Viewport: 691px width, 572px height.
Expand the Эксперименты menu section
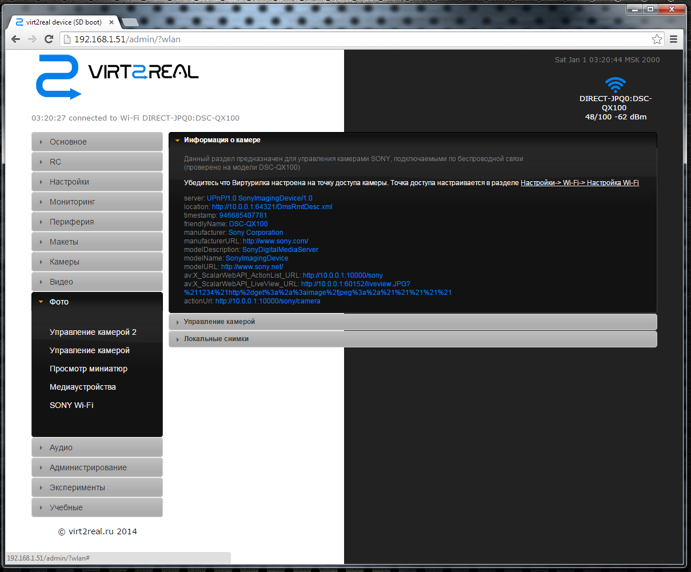(x=97, y=487)
